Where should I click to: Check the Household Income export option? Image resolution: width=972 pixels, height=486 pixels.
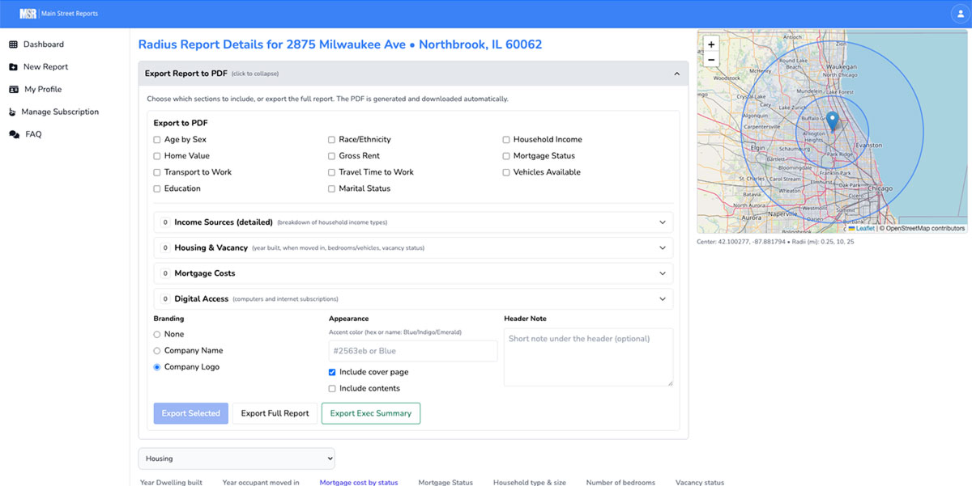[x=506, y=139]
